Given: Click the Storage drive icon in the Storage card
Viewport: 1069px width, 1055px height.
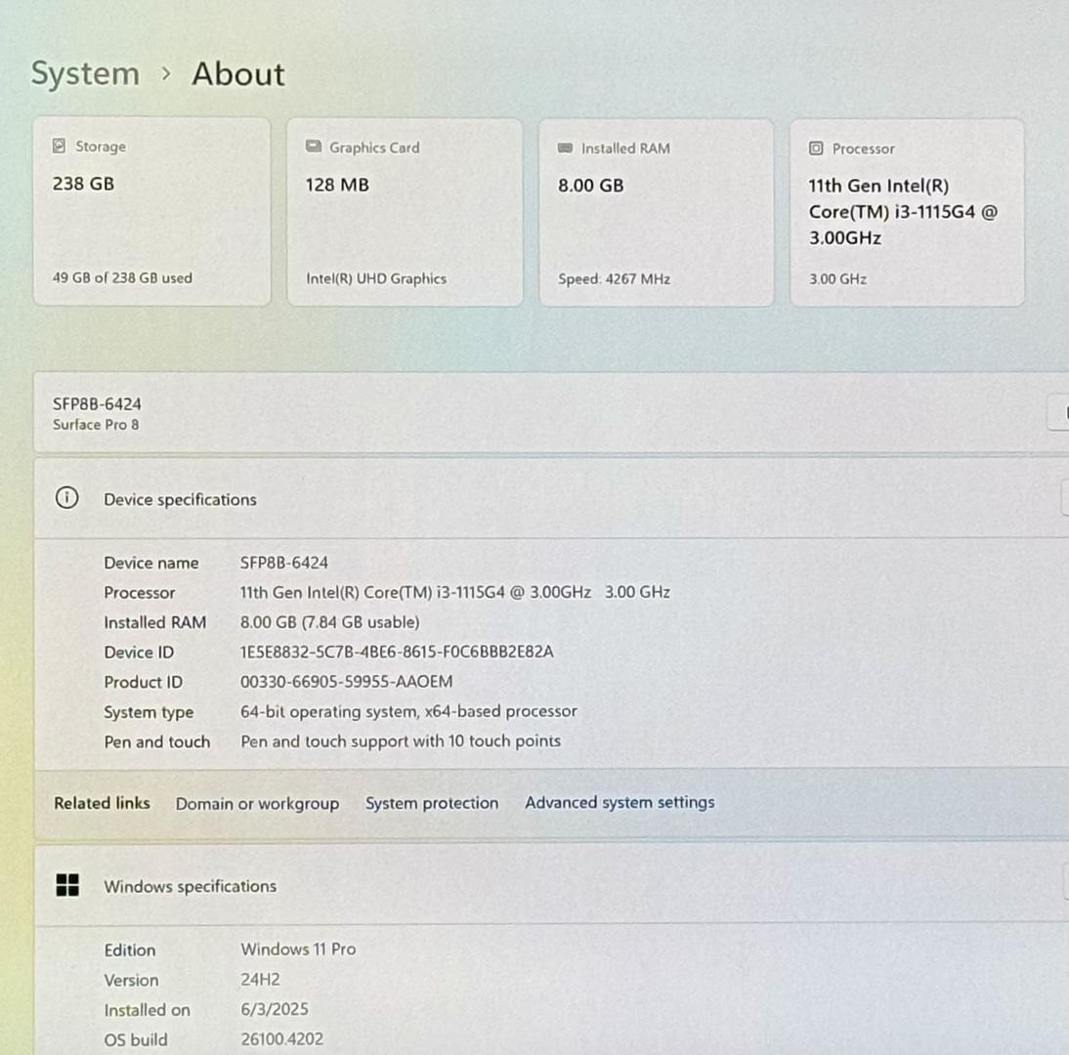Looking at the screenshot, I should 60,146.
